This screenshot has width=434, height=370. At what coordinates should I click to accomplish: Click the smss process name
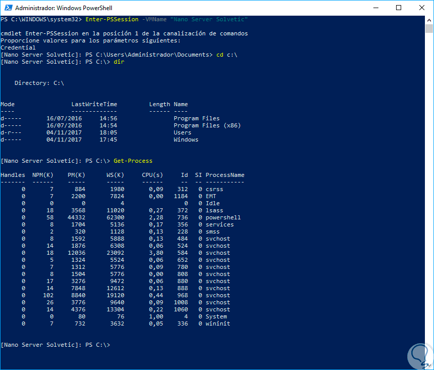tap(213, 232)
